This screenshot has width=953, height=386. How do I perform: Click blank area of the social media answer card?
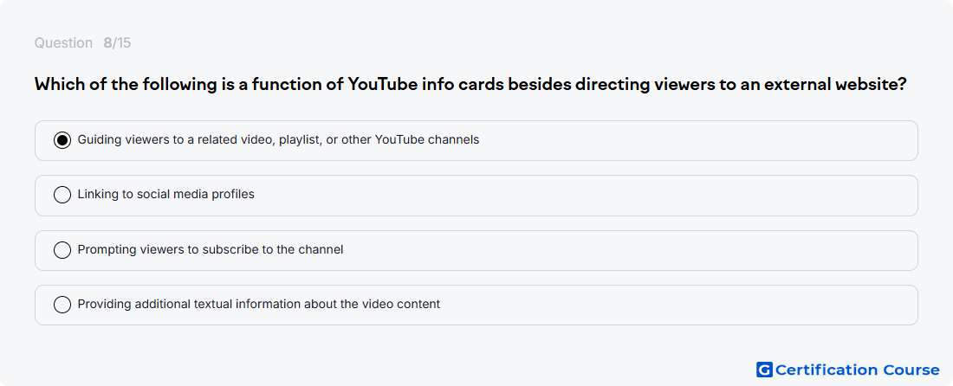point(583,195)
